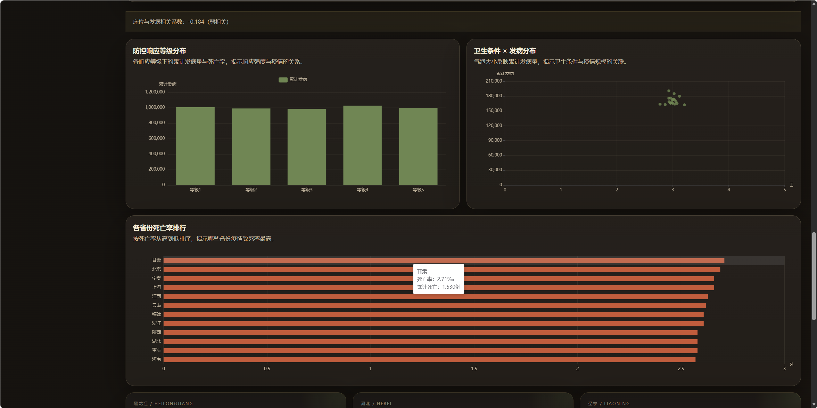Click the vertical page scrollbar thumb
Screen dimensions: 817x408
814,276
